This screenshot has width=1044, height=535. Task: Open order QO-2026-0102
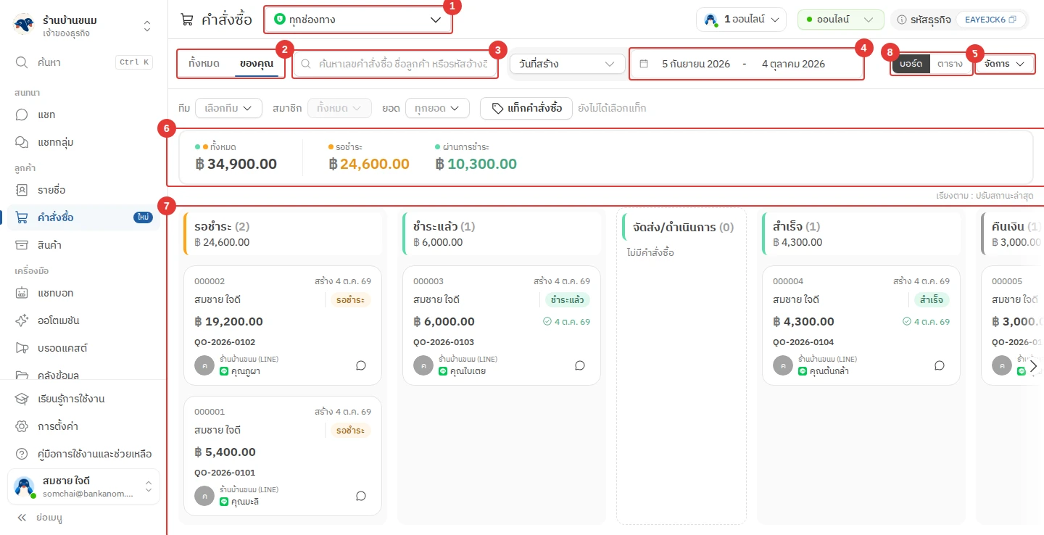click(x=283, y=325)
